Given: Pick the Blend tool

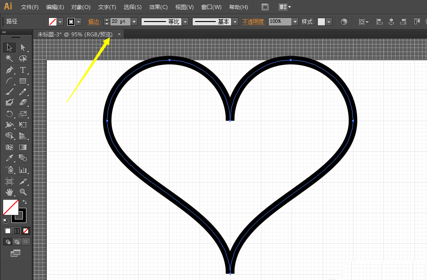Looking at the screenshot, I should click(x=23, y=157).
